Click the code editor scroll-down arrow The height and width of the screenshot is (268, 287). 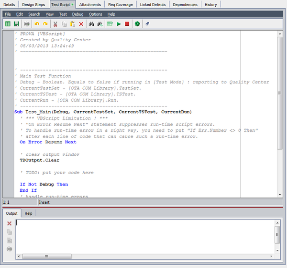pos(280,195)
